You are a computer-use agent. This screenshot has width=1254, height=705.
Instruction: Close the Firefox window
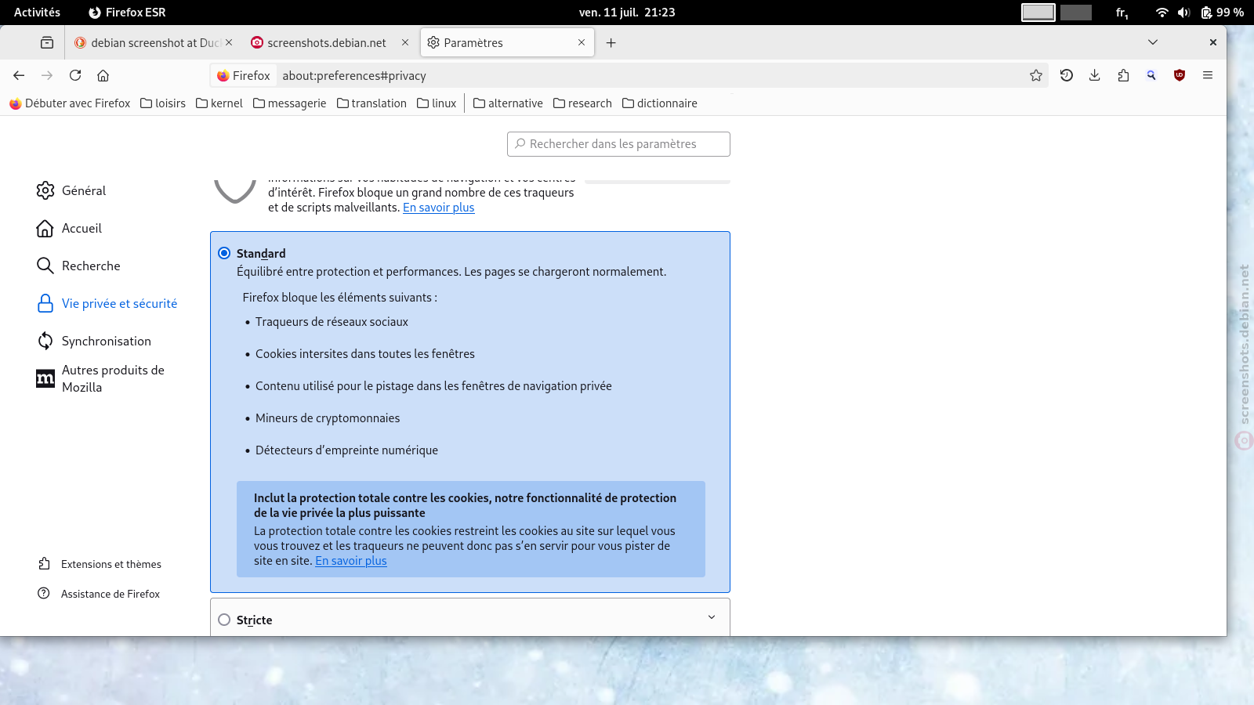tap(1213, 42)
